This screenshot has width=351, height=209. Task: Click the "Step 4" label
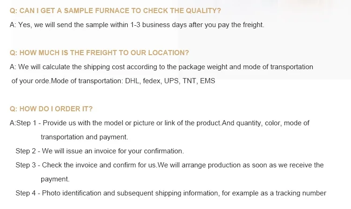(x=26, y=193)
